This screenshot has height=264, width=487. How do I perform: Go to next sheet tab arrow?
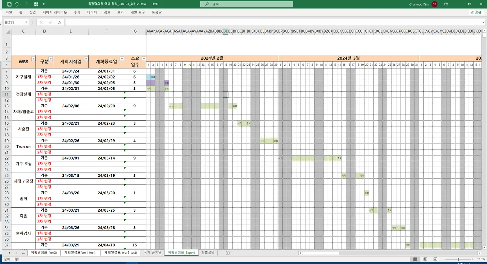pos(16,253)
